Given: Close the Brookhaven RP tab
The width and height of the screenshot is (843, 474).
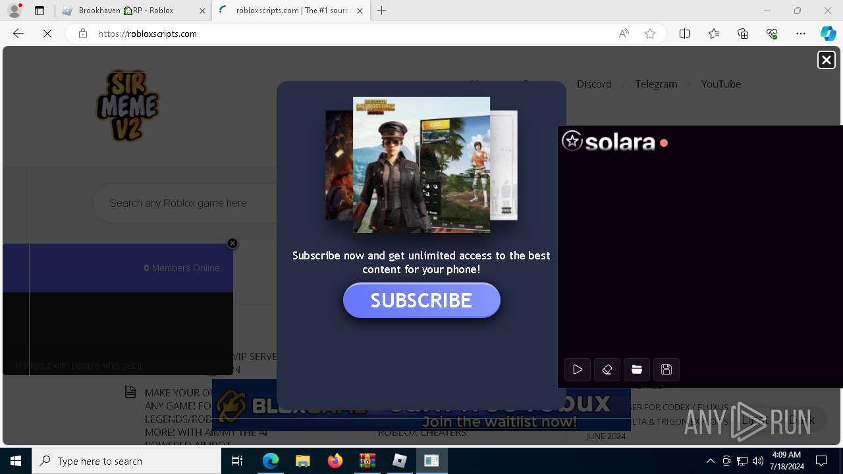Looking at the screenshot, I should pos(202,11).
